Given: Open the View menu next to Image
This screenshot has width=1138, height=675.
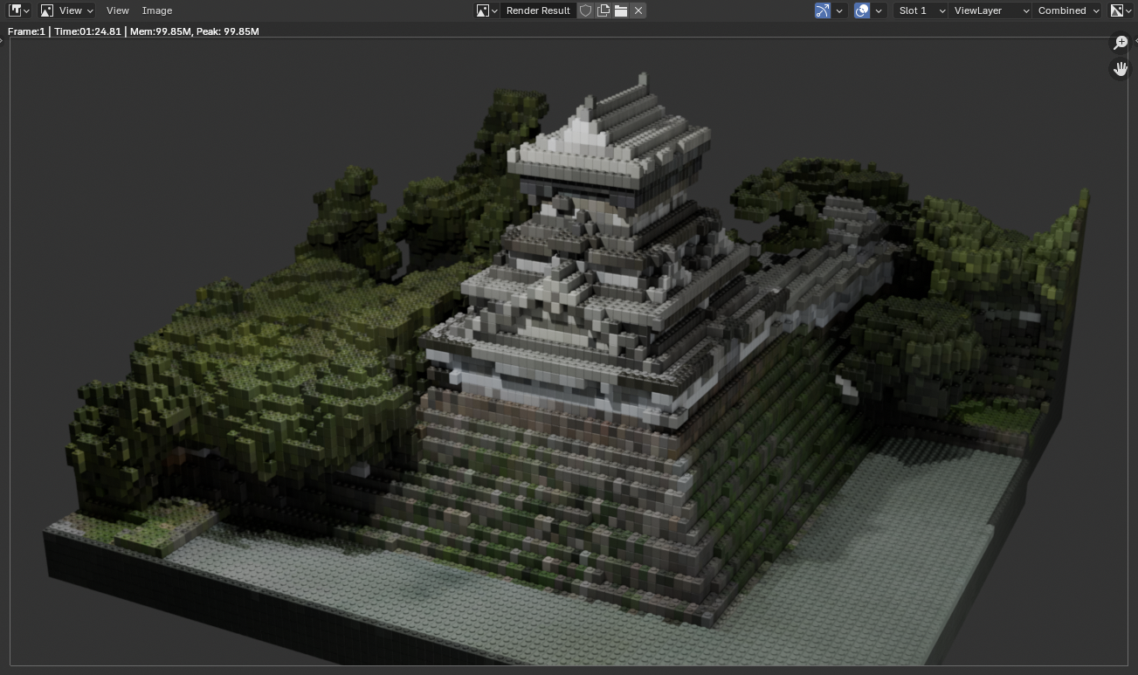Looking at the screenshot, I should tap(117, 10).
